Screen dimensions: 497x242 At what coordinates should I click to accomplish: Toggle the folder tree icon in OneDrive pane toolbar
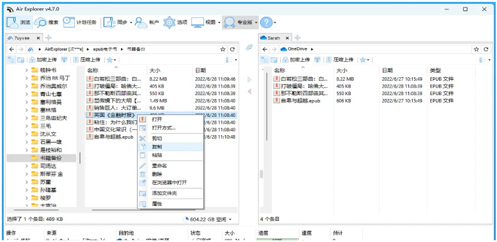[264, 60]
